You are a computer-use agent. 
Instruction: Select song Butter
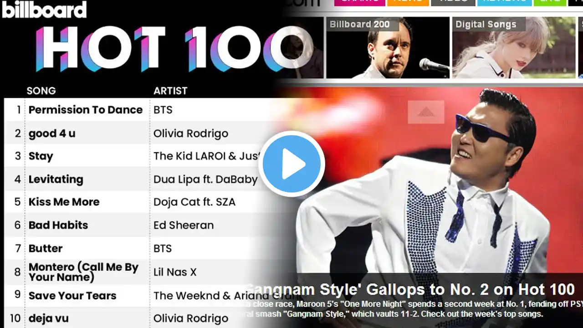click(46, 248)
